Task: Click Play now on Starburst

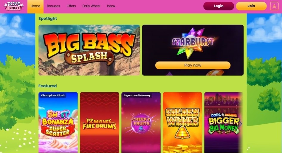Action: 193,65
